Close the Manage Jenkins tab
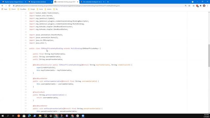 coord(52,2)
